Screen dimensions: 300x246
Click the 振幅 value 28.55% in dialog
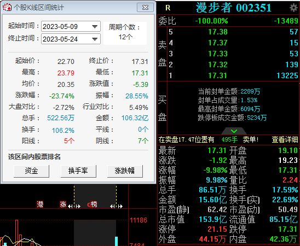(x=137, y=96)
